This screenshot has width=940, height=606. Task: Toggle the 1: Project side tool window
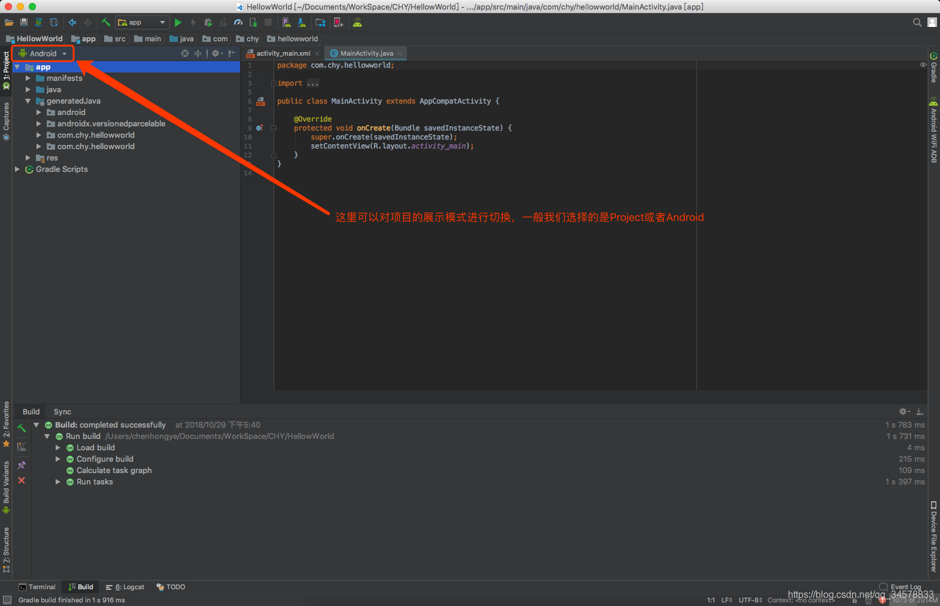pyautogui.click(x=6, y=71)
